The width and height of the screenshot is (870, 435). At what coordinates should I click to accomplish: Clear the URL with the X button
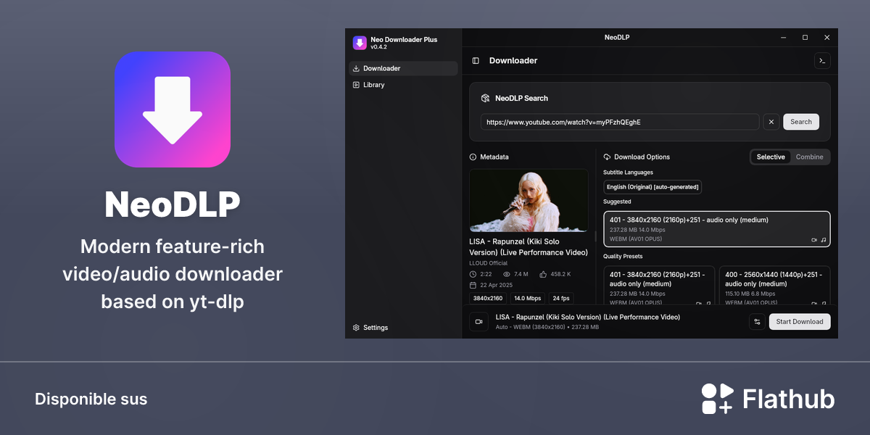click(x=771, y=122)
